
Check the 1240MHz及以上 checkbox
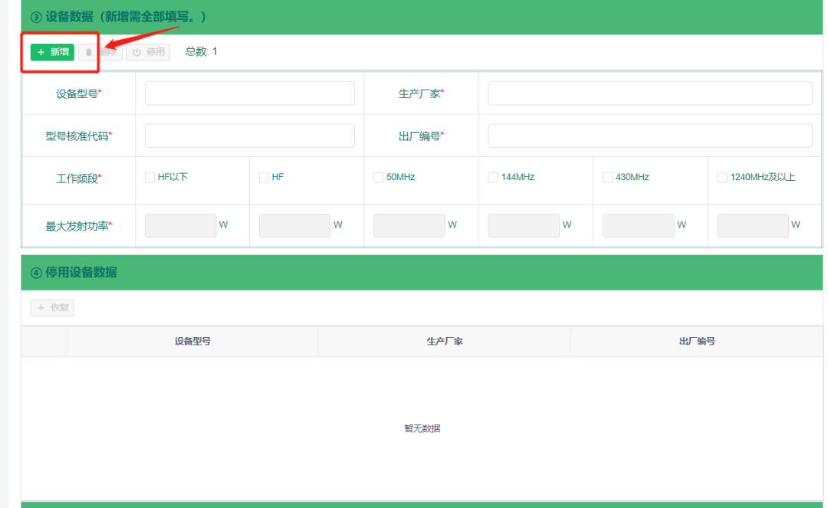click(722, 178)
